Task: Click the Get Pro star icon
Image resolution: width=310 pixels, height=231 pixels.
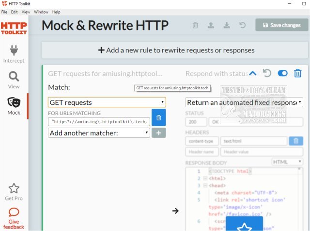Action: point(14,188)
